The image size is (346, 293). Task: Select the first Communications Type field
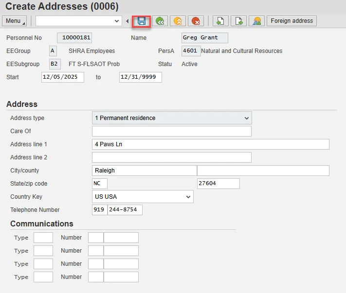(x=43, y=238)
